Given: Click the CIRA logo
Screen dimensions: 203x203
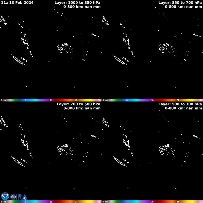Looking at the screenshot, I should pyautogui.click(x=19, y=197).
